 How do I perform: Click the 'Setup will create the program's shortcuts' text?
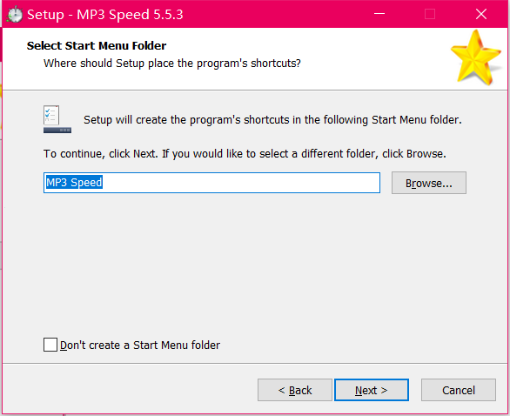272,120
